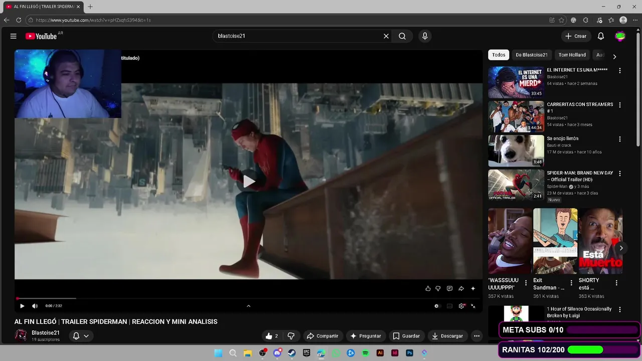Screen dimensions: 642x361
Task: Click the browser address bar URL
Action: click(x=93, y=20)
